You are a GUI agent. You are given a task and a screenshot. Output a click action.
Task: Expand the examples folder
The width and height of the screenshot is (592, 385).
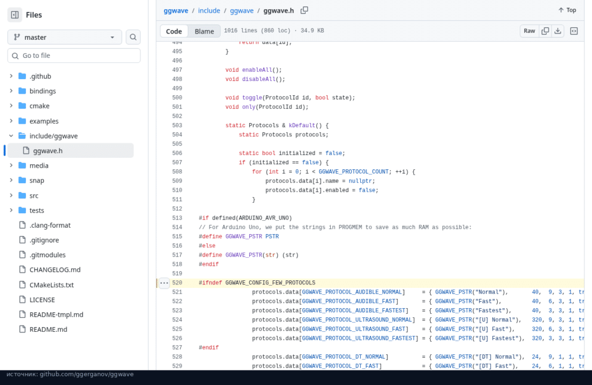[12, 121]
